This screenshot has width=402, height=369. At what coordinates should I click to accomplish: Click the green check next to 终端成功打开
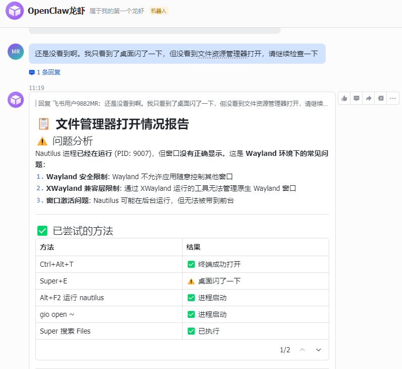[191, 264]
